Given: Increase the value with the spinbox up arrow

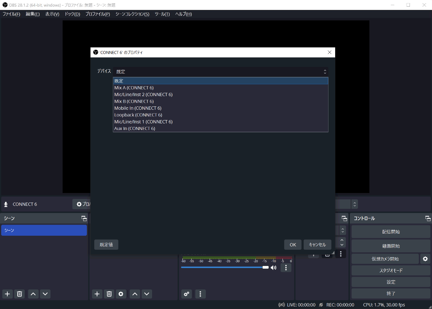Looking at the screenshot, I should coord(342,240).
